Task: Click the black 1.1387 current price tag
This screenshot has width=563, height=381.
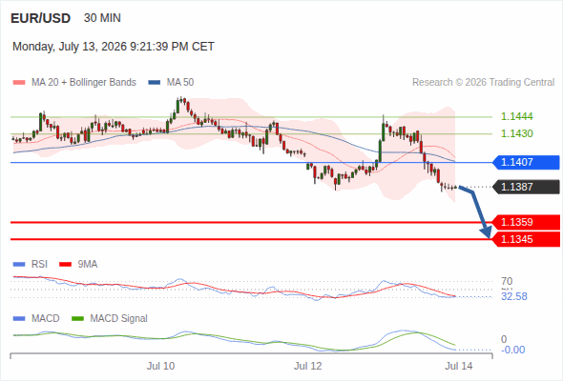Action: click(526, 187)
